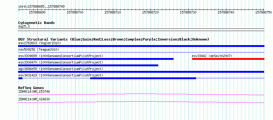
Task: Click the blue bar under esv2763603
Action: [x=141, y=46]
